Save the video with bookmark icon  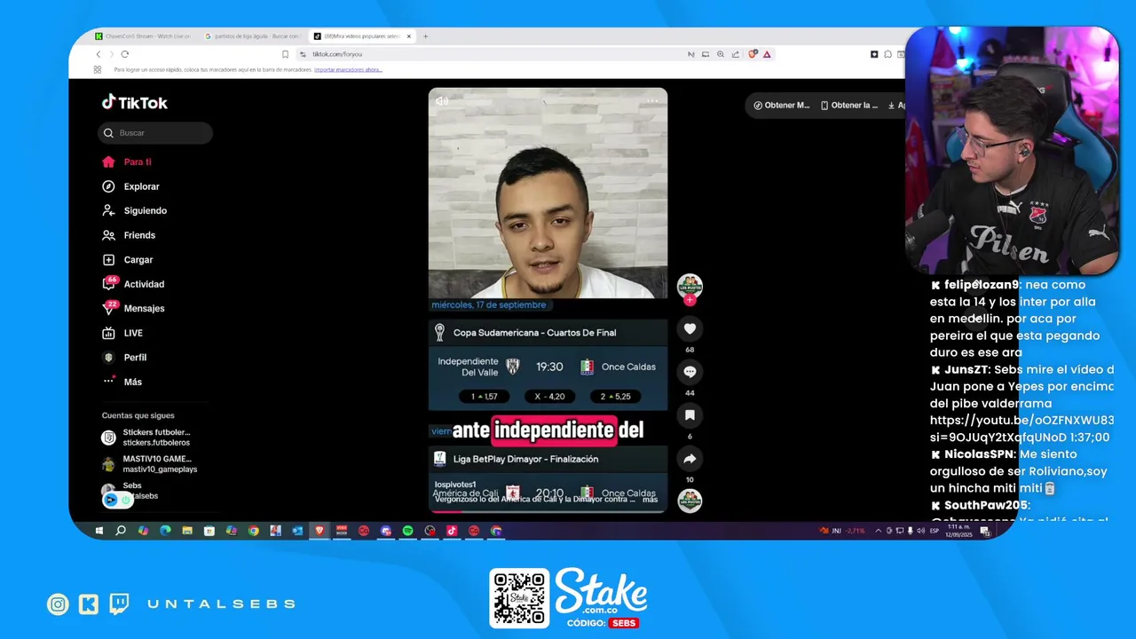pos(690,415)
